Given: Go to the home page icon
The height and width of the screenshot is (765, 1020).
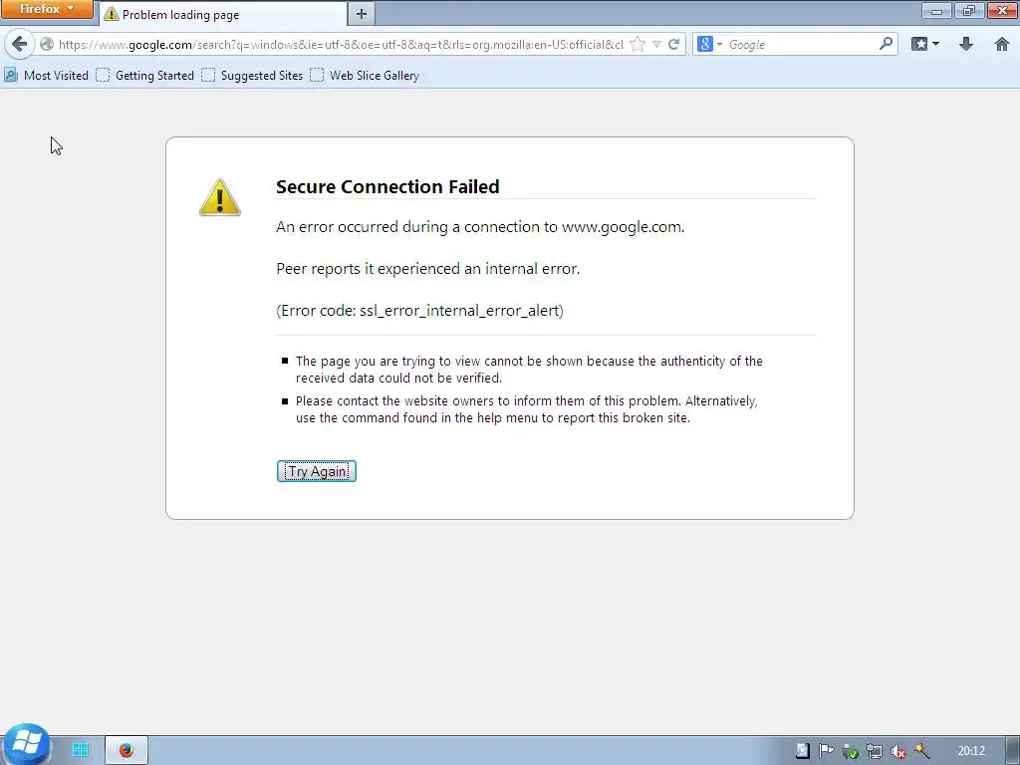Looking at the screenshot, I should [x=1002, y=44].
